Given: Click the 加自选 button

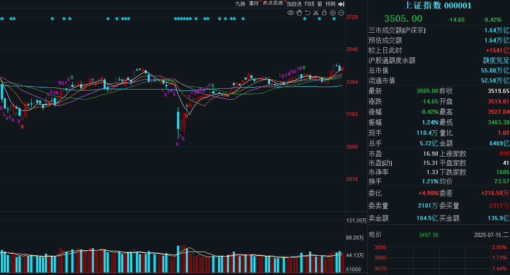Looking at the screenshot, I should (x=294, y=4).
